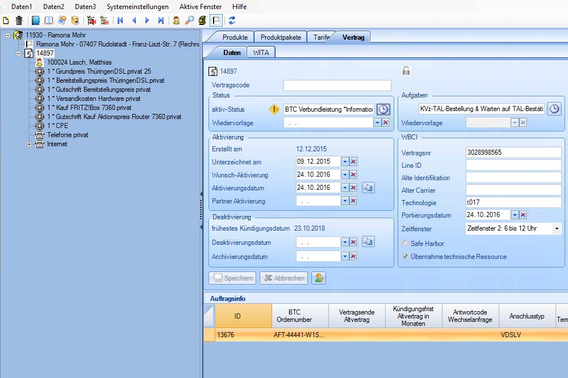Screen dimensions: 568x378
Task: Toggle Übernahme technische Ressource checkbox
Action: tap(405, 256)
